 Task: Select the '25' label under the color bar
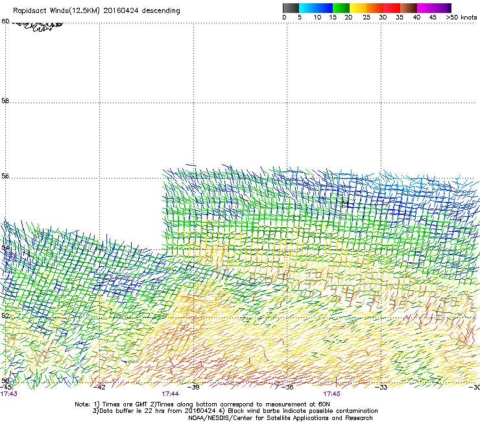(x=366, y=18)
